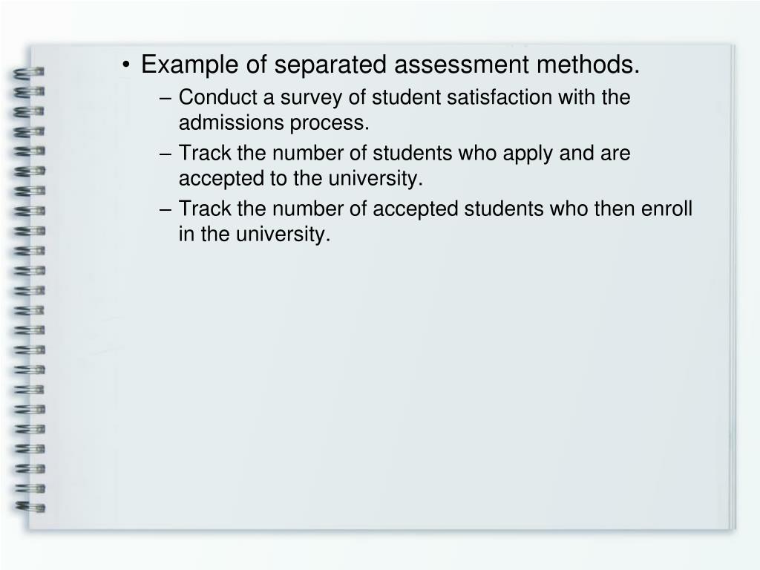This screenshot has height=570, width=760.
Task: Select the word "separated" in the heading
Action: pyautogui.click(x=330, y=65)
